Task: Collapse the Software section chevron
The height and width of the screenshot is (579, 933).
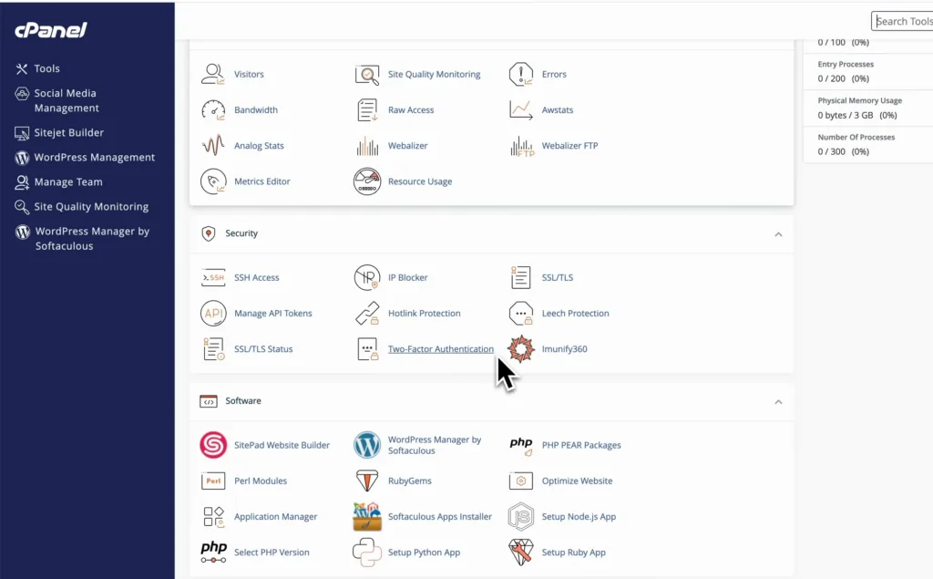Action: pos(778,402)
